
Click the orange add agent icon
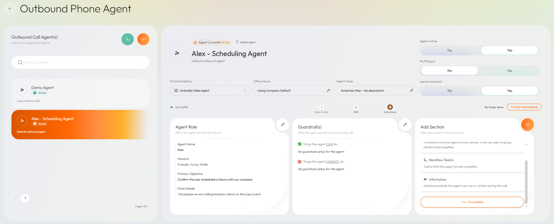coord(143,39)
